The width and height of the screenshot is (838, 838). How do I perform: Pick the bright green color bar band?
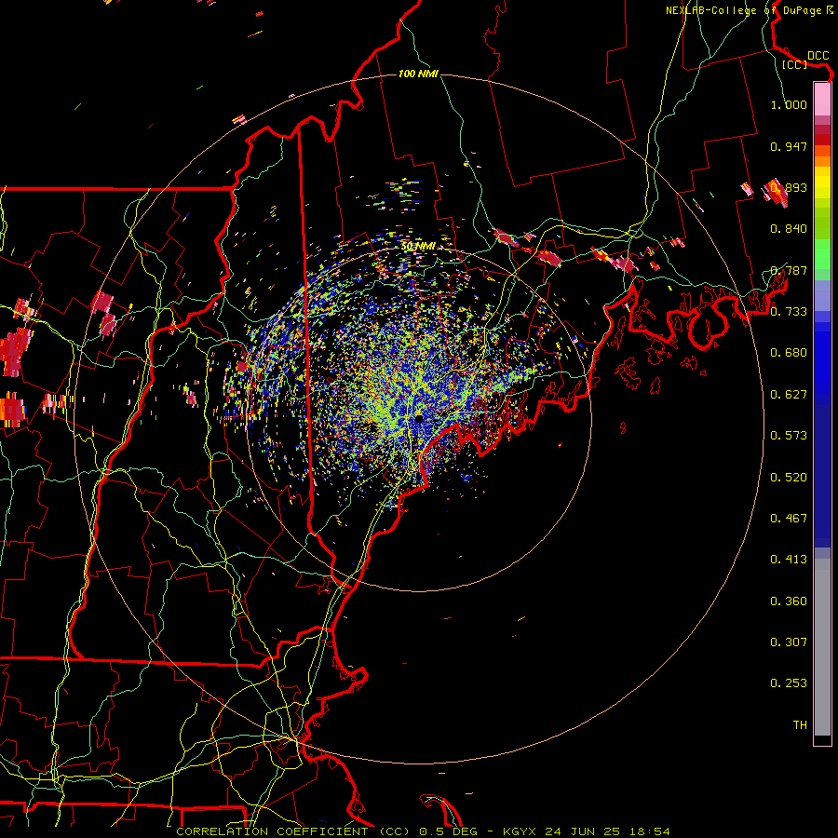click(822, 255)
